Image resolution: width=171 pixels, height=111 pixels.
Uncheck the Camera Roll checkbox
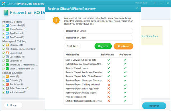point(4,26)
